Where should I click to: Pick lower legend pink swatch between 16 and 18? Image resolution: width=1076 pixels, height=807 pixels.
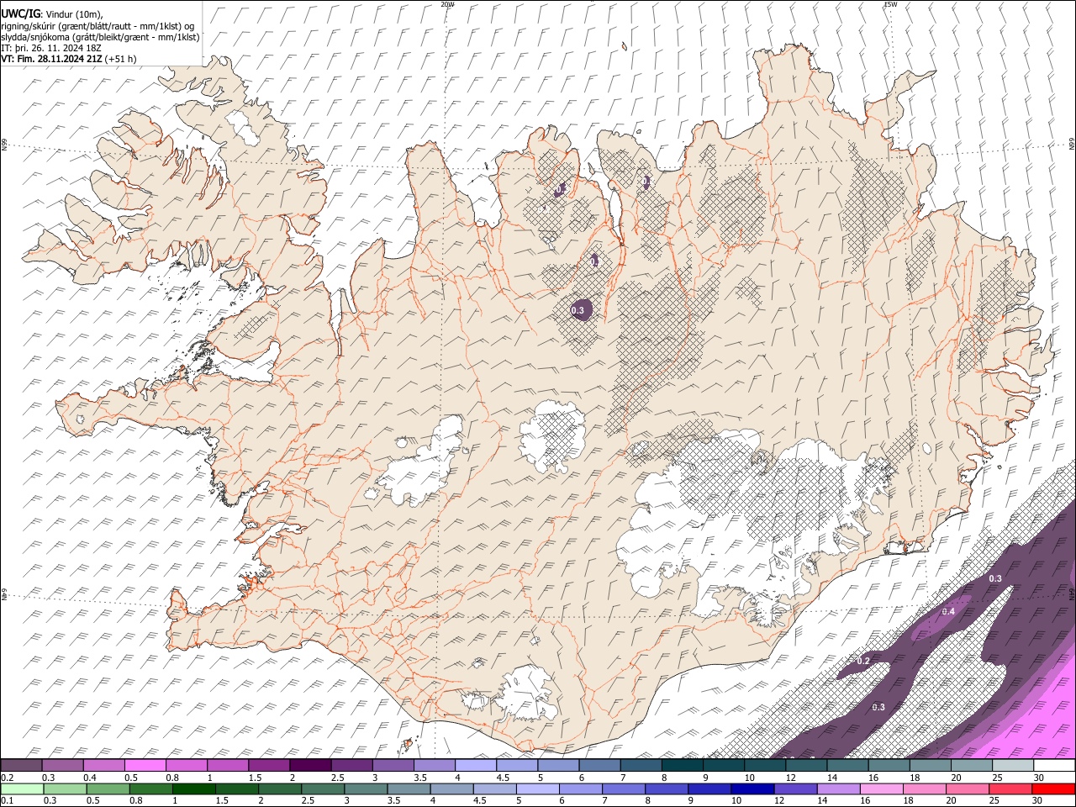click(881, 789)
